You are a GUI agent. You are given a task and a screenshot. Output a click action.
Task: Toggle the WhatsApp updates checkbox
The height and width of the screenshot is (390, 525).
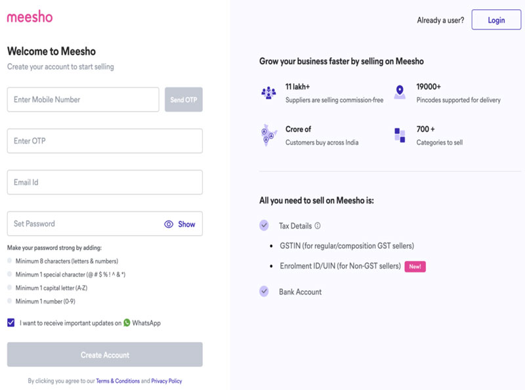[11, 323]
